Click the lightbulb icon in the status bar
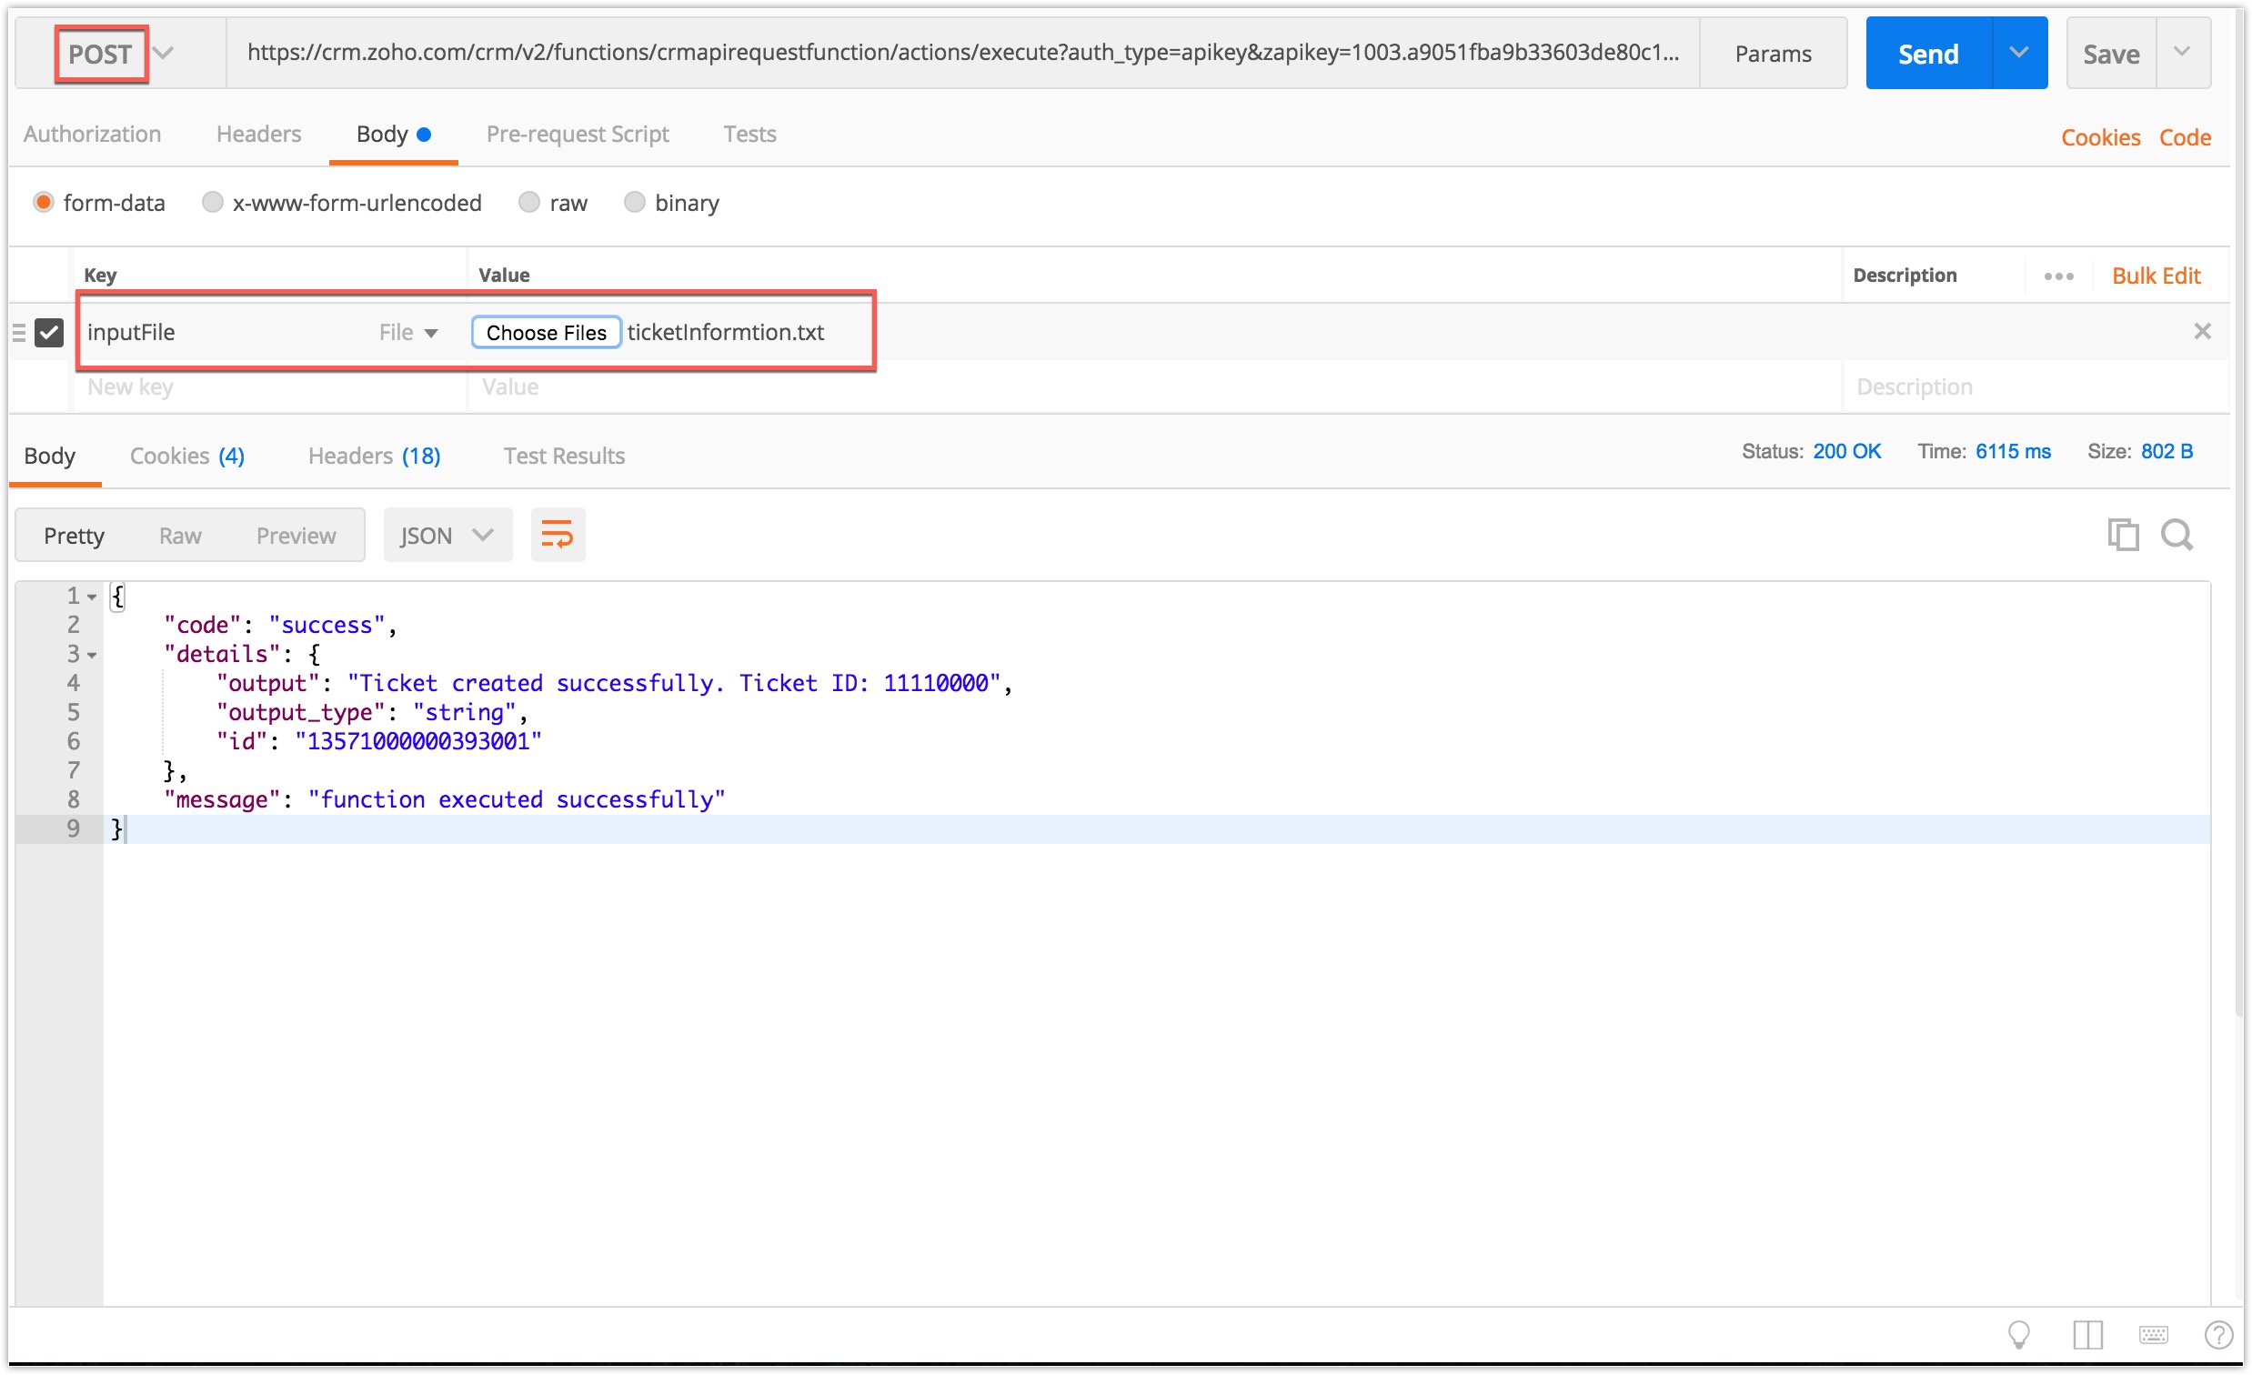The height and width of the screenshot is (1375, 2252). click(x=2018, y=1335)
